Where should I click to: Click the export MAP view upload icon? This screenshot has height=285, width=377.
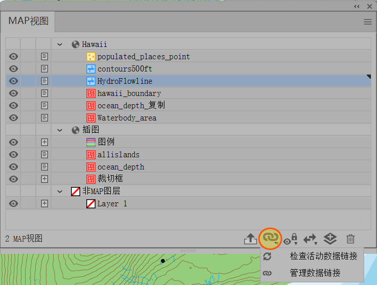pos(250,239)
